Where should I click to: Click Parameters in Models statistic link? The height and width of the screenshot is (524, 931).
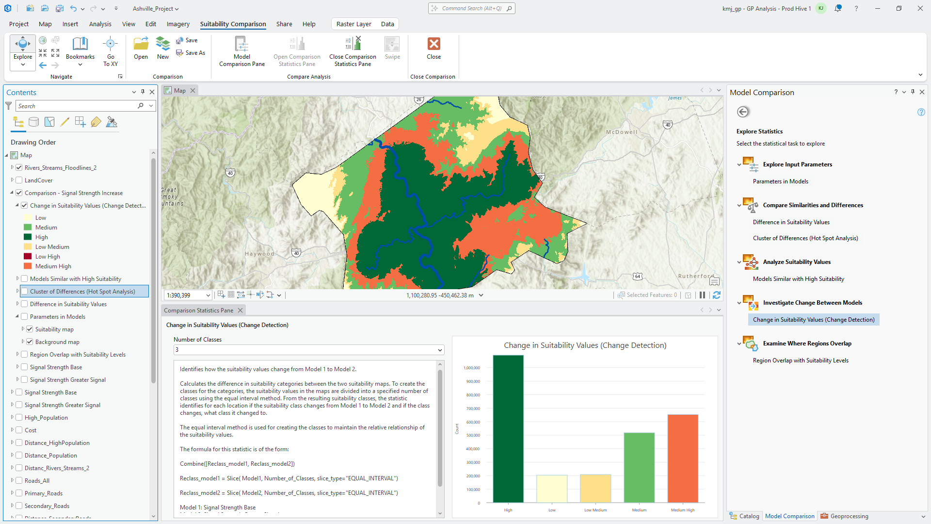[x=780, y=181]
